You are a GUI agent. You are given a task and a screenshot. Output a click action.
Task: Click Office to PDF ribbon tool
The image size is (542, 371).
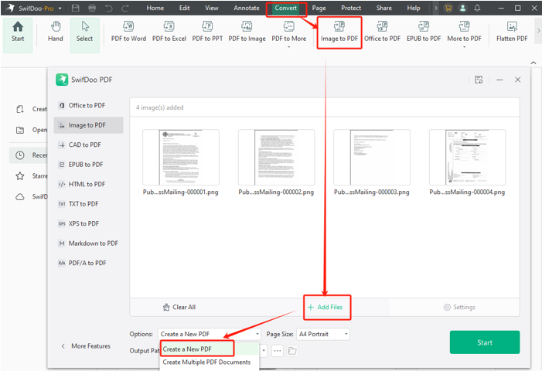(x=382, y=32)
